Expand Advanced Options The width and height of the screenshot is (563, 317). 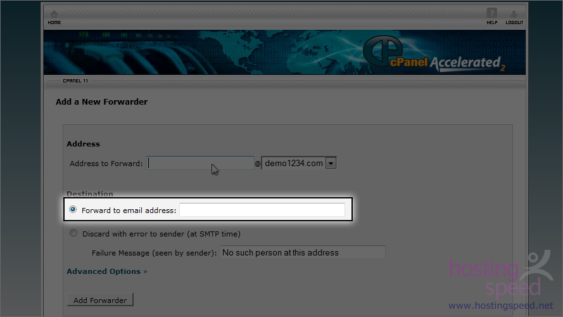coord(107,271)
